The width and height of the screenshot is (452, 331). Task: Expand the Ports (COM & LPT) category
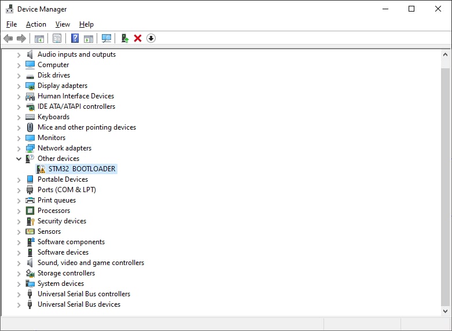[x=19, y=190]
